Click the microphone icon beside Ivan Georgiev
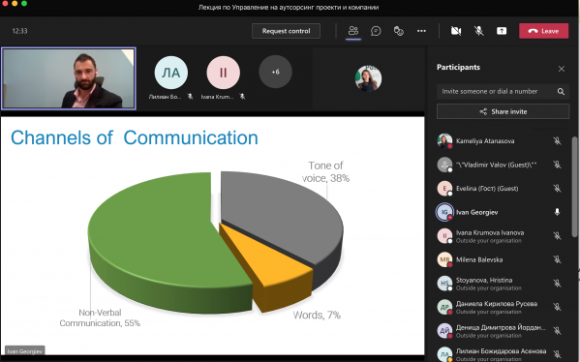580x362 pixels. click(x=557, y=212)
